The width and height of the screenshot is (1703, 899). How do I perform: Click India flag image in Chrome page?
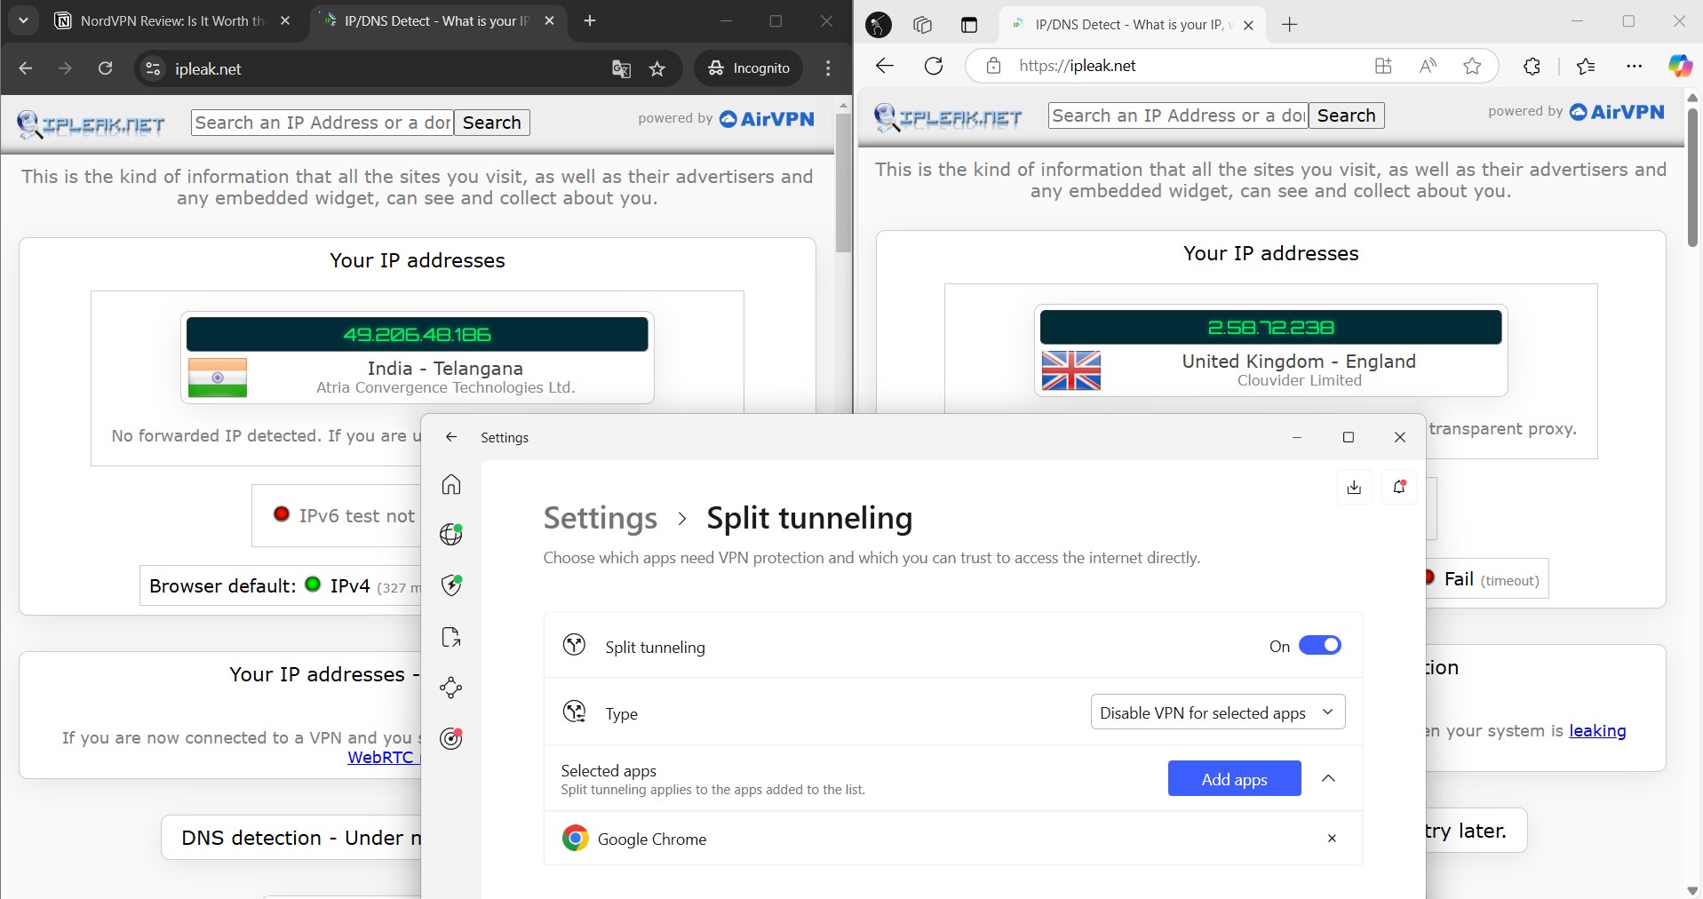tap(218, 378)
